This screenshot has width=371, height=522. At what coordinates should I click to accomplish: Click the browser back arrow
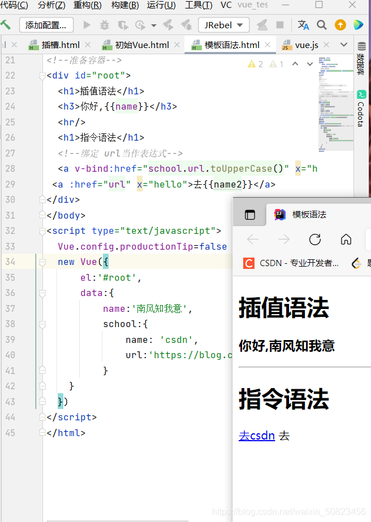pos(253,239)
